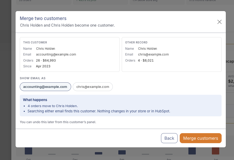Click the 'Apr 2023' since value

point(43,66)
